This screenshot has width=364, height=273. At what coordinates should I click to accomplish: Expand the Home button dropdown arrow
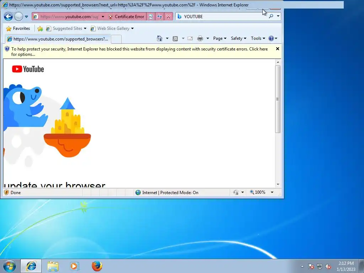[x=167, y=38]
